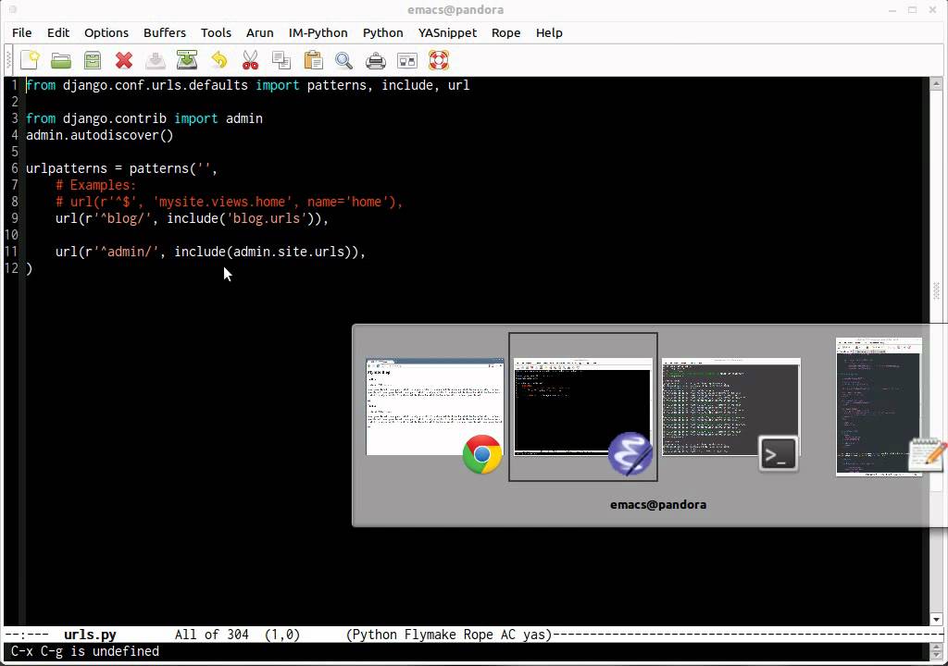
Task: Click the urls.py buffer name in mode line
Action: point(90,635)
